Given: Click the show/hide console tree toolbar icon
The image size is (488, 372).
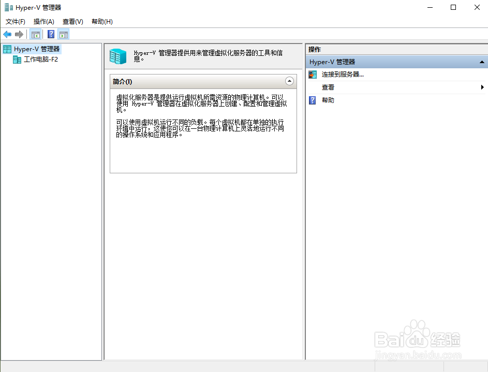Looking at the screenshot, I should click(35, 34).
